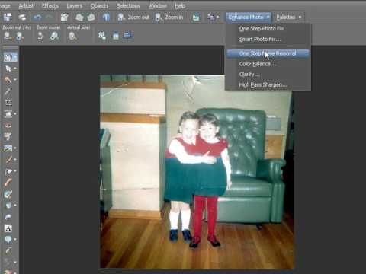Expand the Pick tool flyout arrow

15,68
